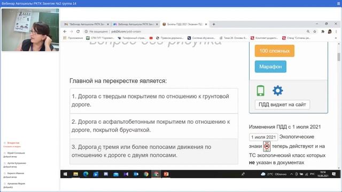Click the "ПДД виджет на сайт" button

click(282, 105)
